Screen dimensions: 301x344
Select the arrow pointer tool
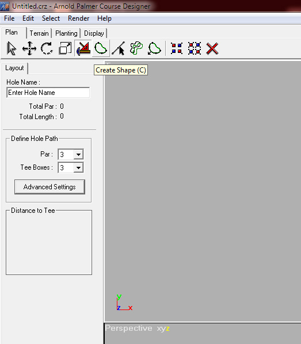(x=12, y=48)
